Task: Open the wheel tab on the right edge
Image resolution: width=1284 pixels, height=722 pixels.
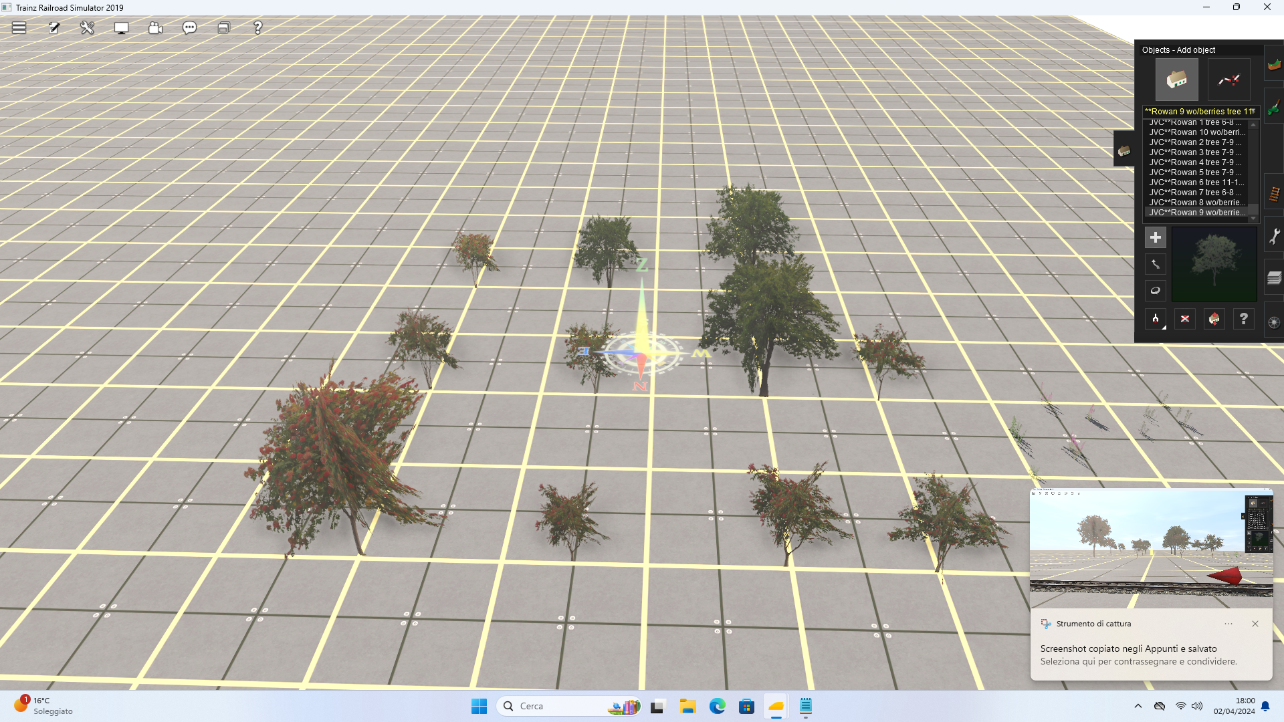Action: coord(1274,322)
